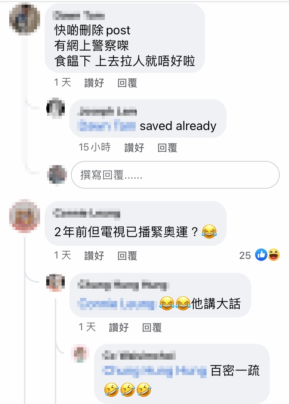Click the 15小時 timestamp link
The height and width of the screenshot is (404, 289).
tap(94, 147)
